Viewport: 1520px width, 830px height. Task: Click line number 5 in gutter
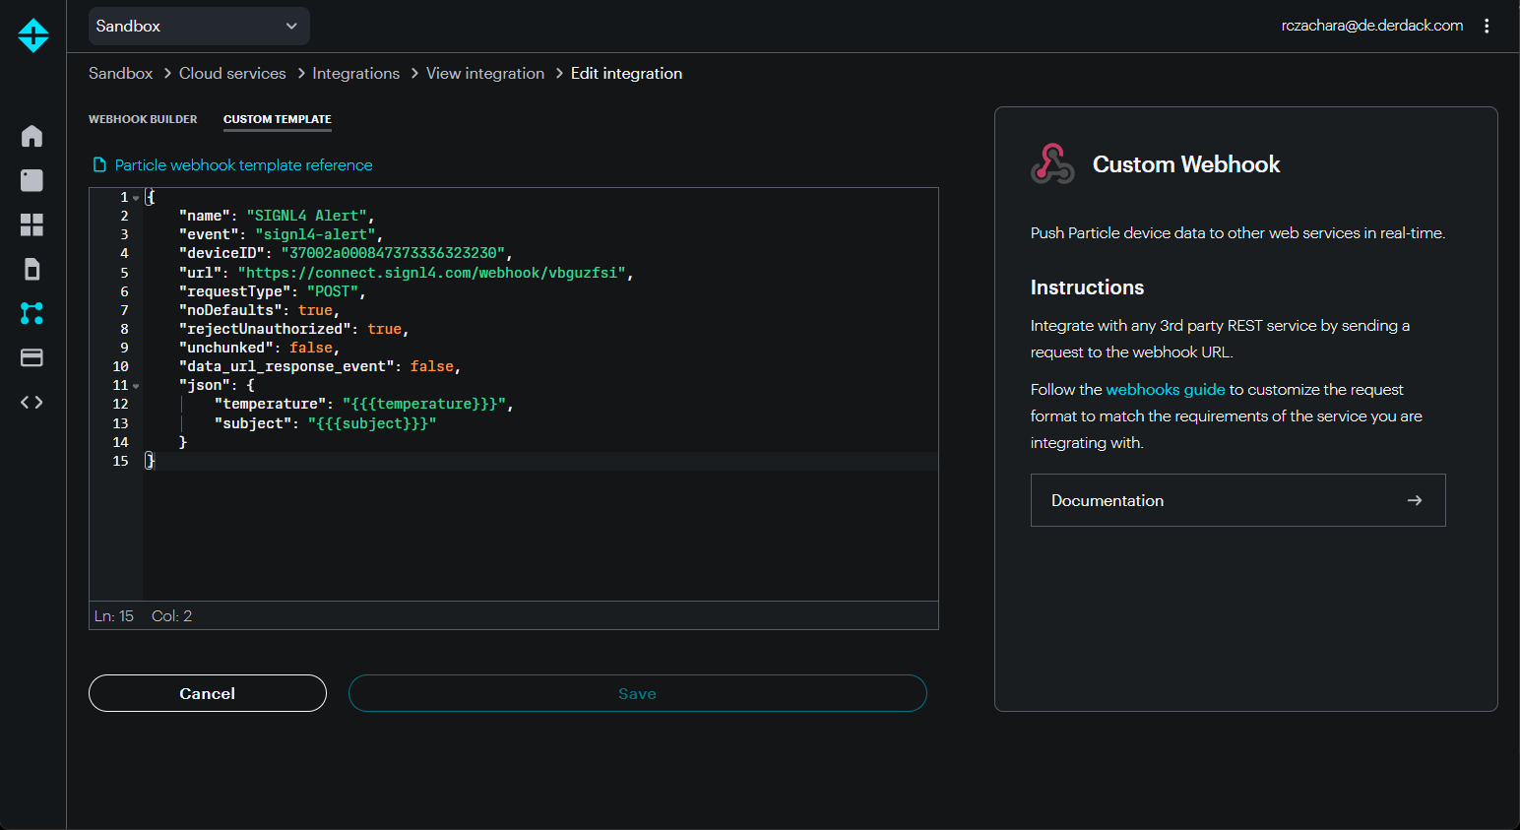[x=124, y=273]
